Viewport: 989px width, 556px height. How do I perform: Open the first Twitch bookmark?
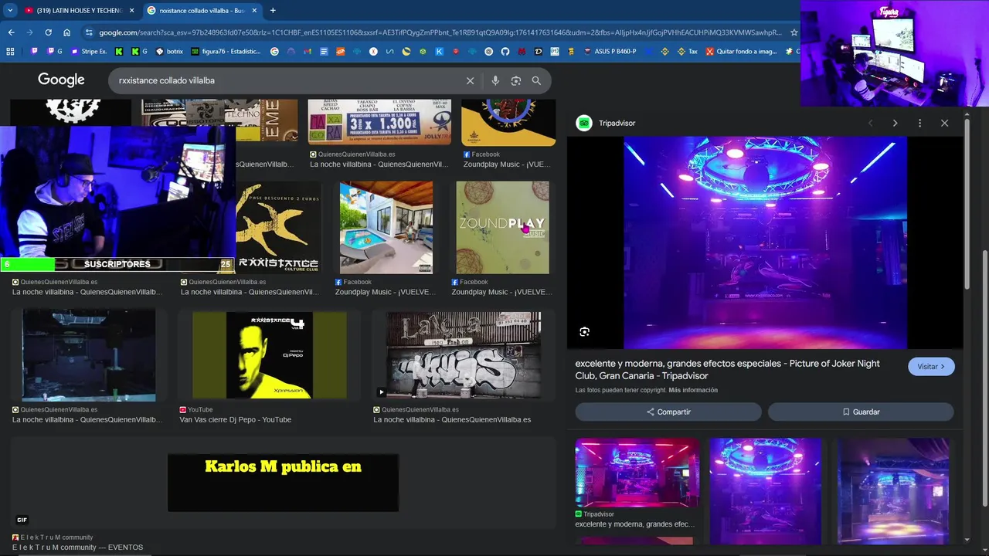(34, 52)
